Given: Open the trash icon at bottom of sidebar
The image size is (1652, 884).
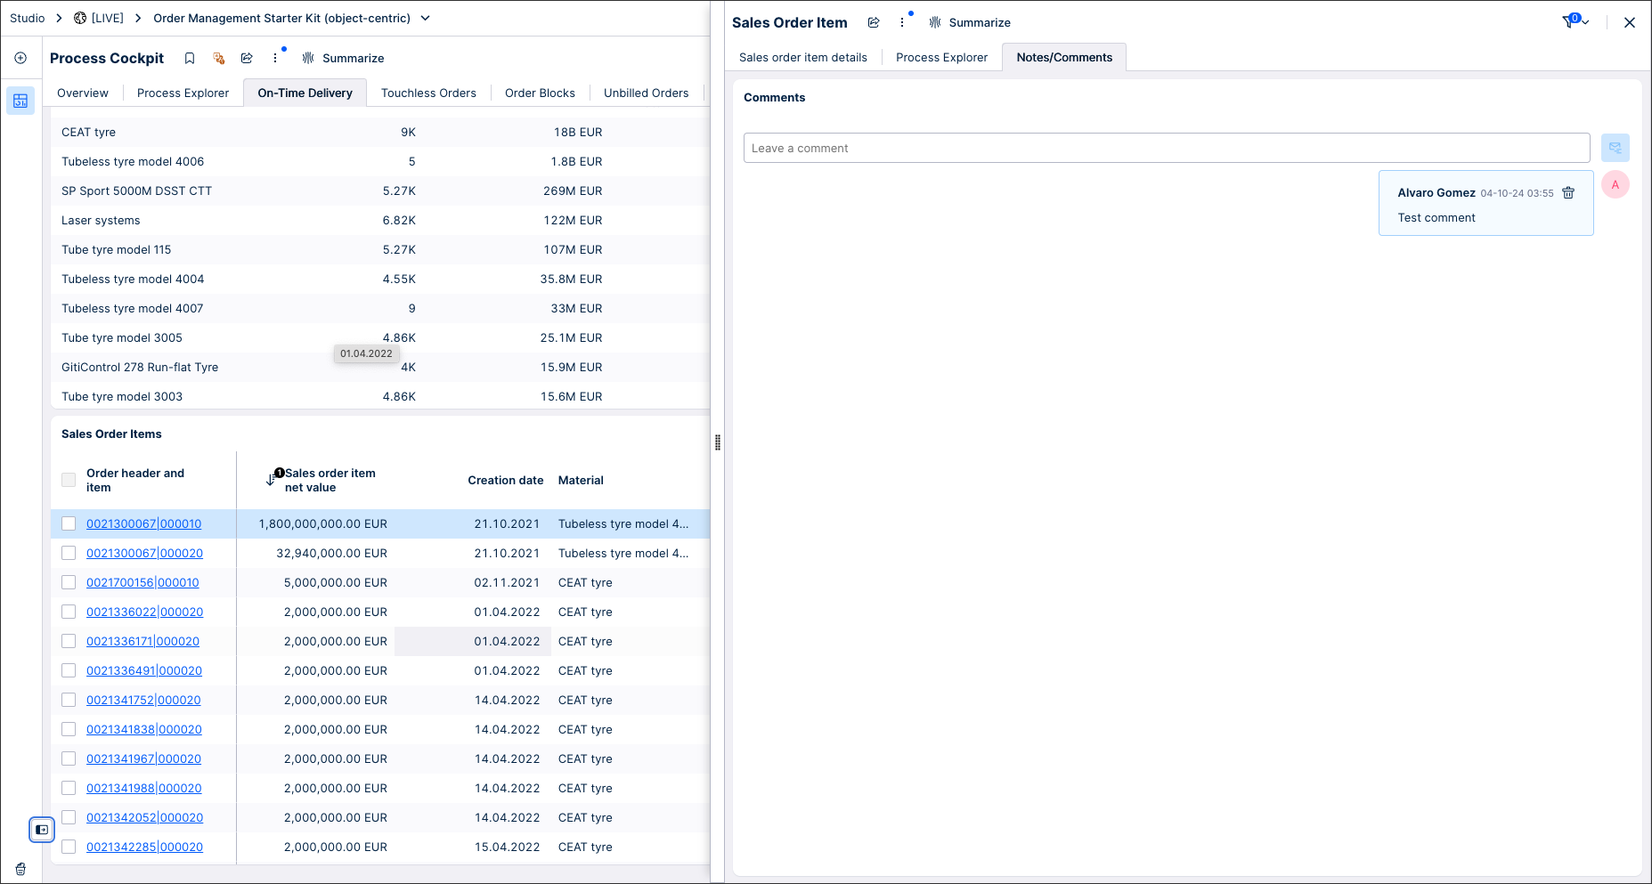Looking at the screenshot, I should click(x=20, y=869).
